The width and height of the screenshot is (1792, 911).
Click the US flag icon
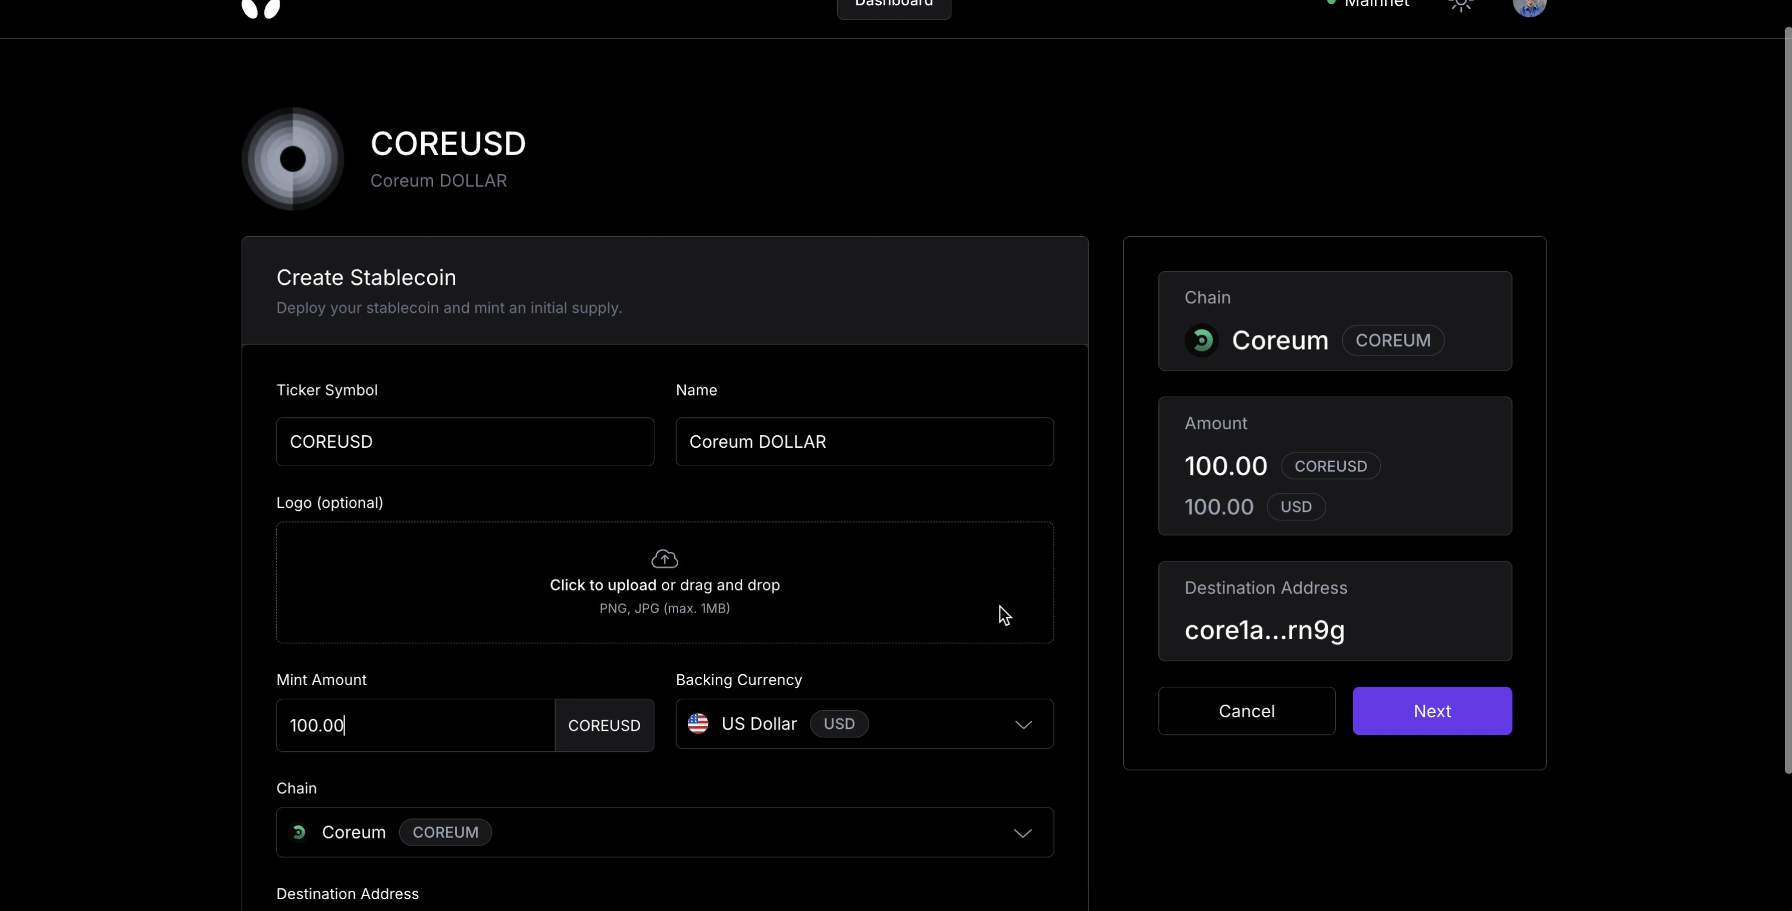coord(698,724)
